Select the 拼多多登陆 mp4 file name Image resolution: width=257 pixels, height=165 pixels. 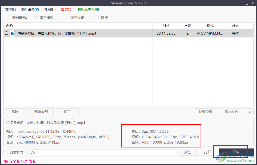57,33
